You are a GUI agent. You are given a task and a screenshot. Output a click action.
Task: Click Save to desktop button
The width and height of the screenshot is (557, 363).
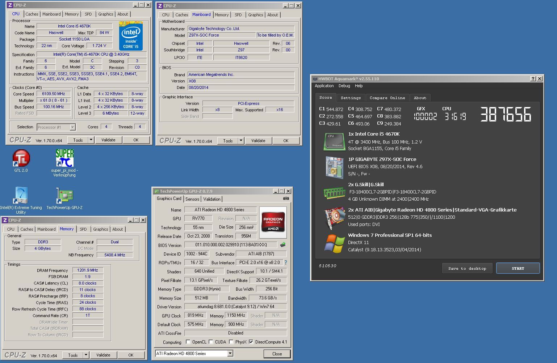(467, 268)
